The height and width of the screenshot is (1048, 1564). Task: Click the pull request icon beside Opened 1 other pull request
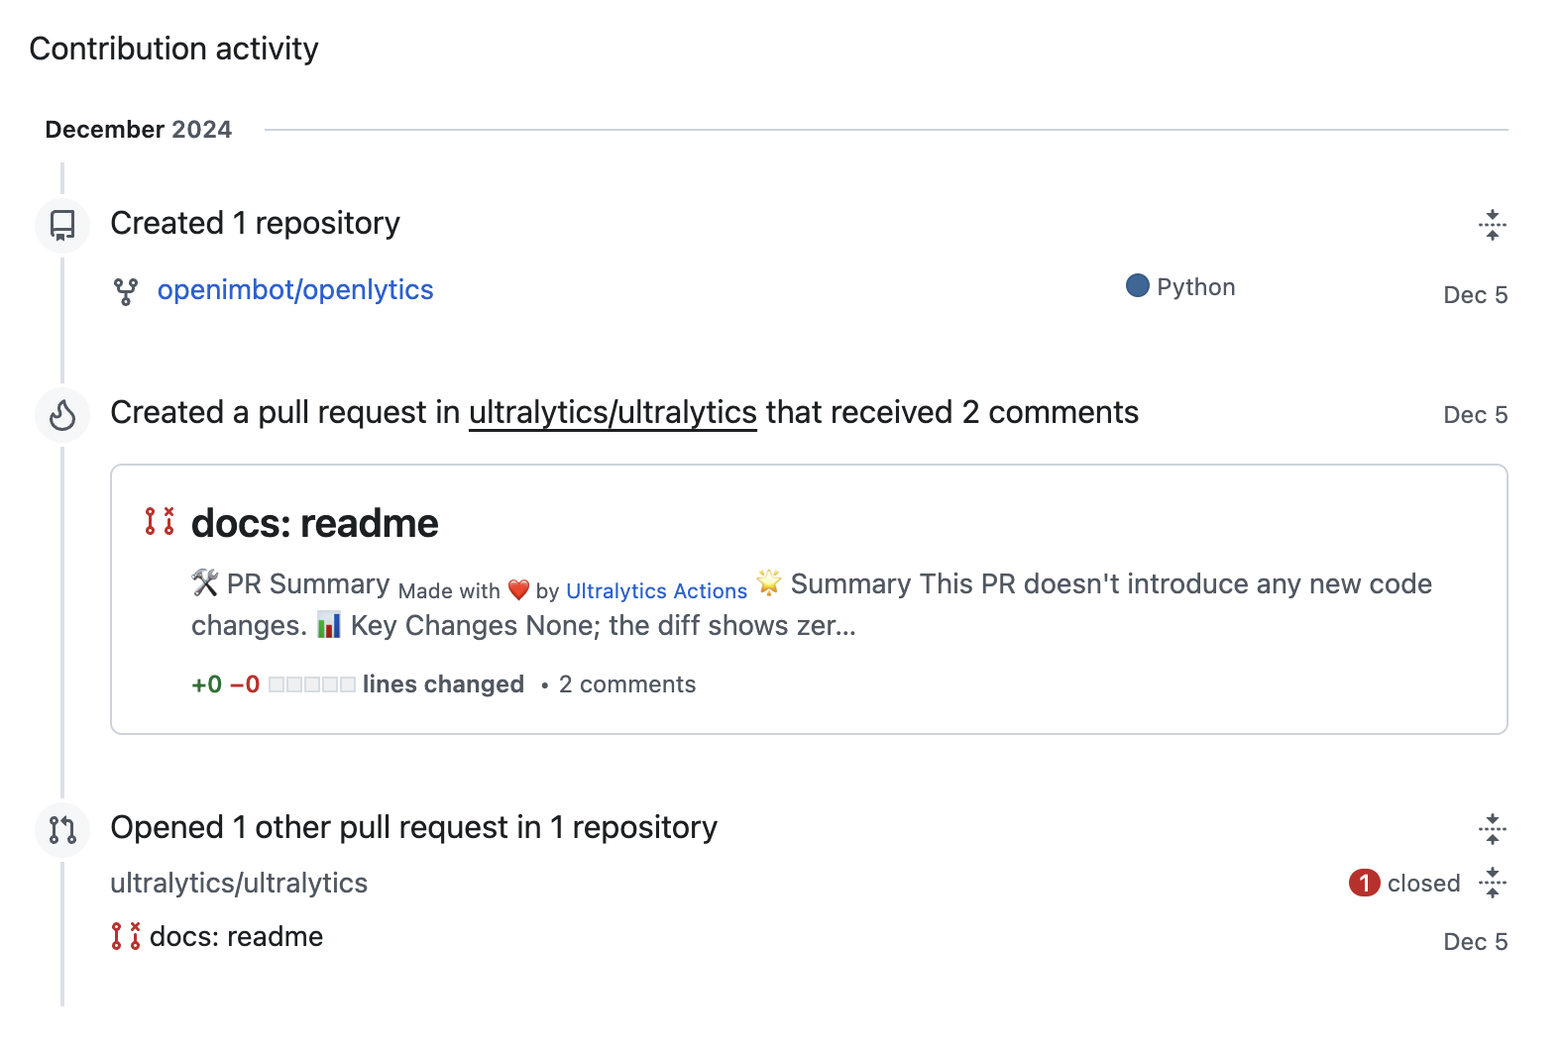[x=62, y=829]
